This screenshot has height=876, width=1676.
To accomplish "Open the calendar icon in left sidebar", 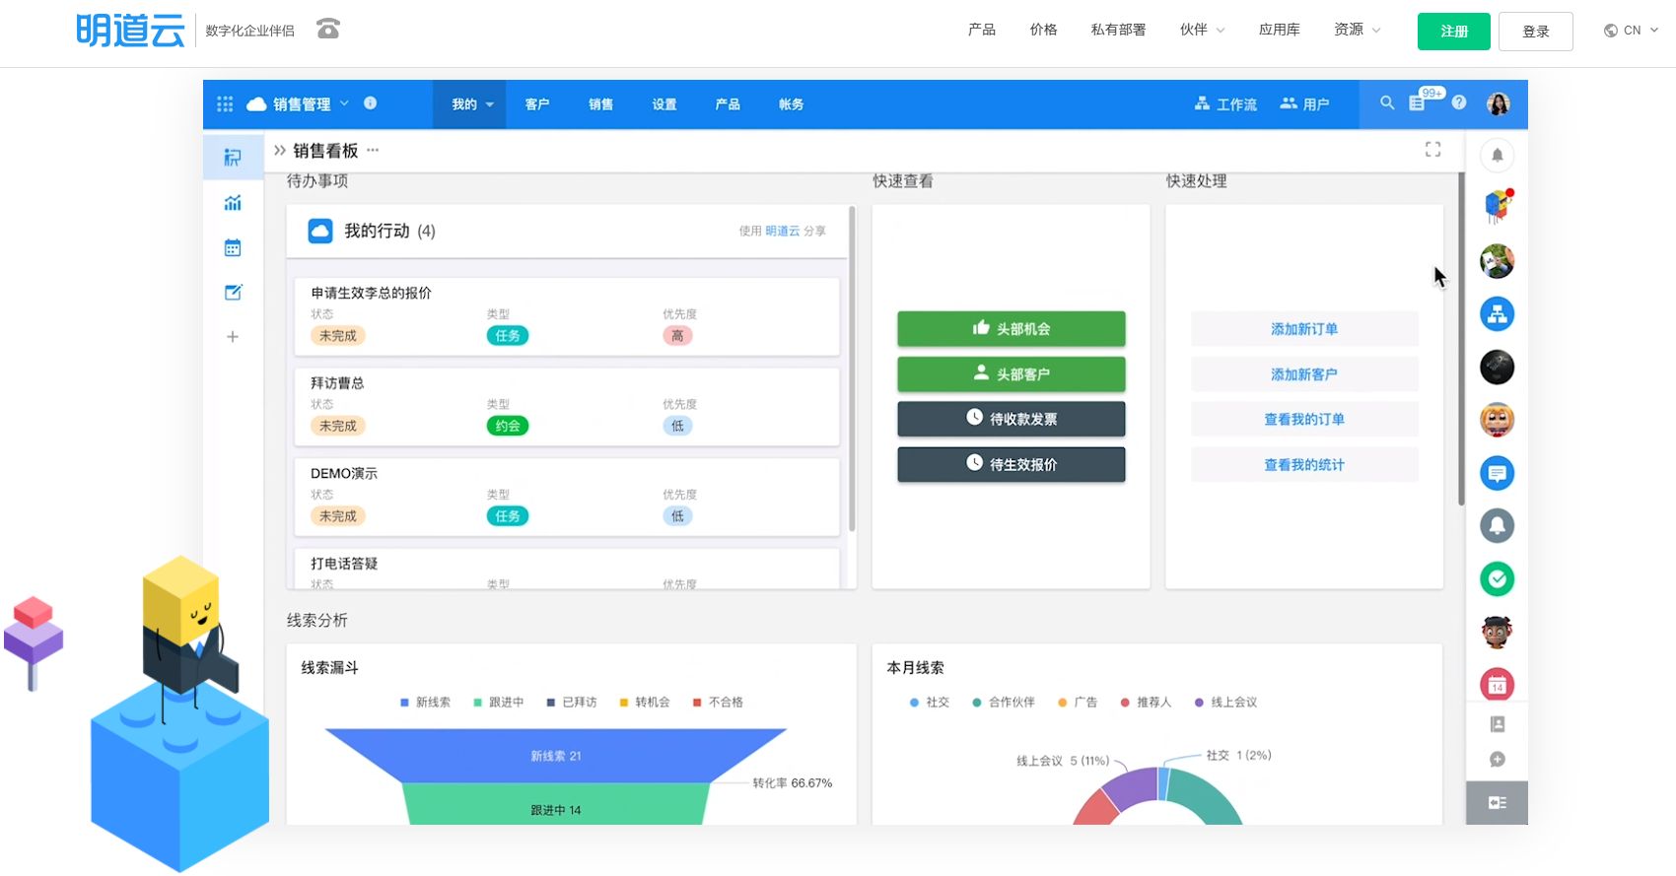I will [x=233, y=247].
